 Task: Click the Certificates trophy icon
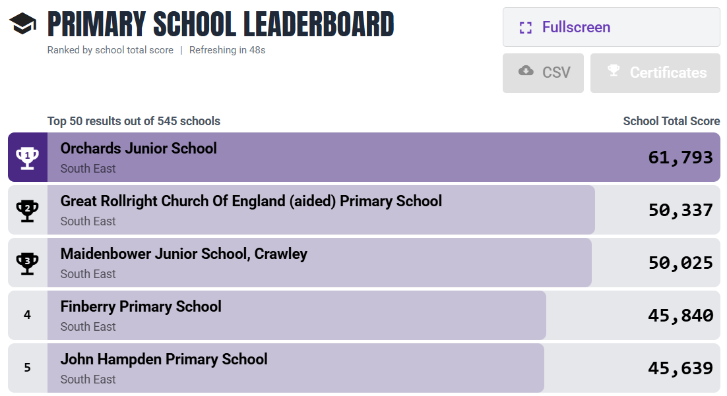614,71
